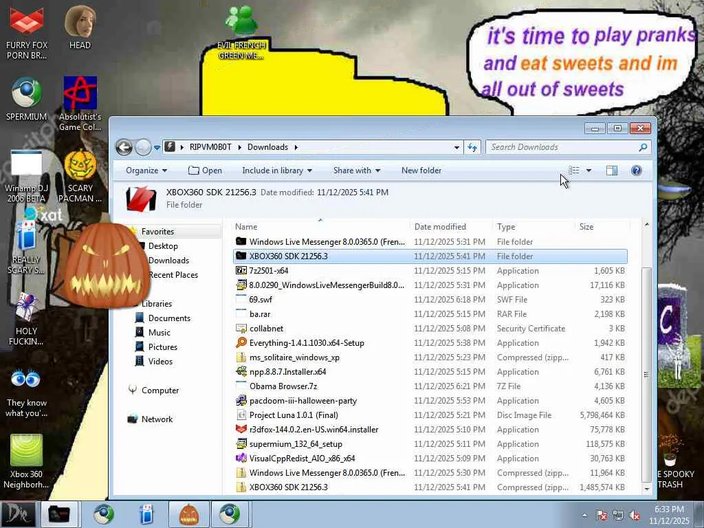704x528 pixels.
Task: Select Computer in the navigation pane
Action: (x=153, y=390)
